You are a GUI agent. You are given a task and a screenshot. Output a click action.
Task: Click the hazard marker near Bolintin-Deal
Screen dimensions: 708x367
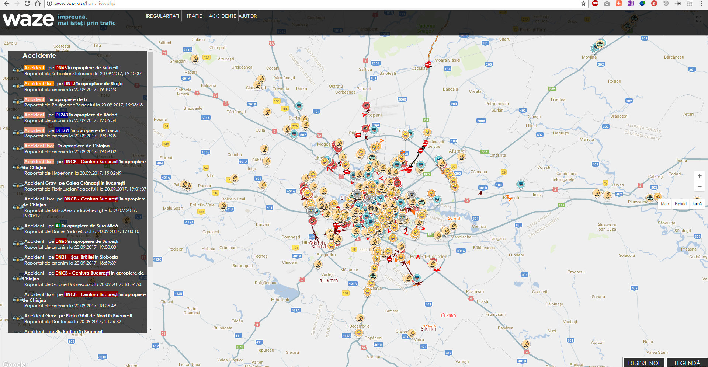click(x=223, y=206)
